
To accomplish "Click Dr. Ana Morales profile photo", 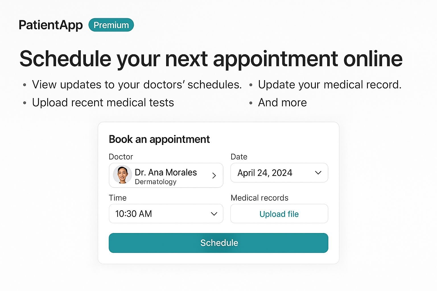I will [122, 175].
